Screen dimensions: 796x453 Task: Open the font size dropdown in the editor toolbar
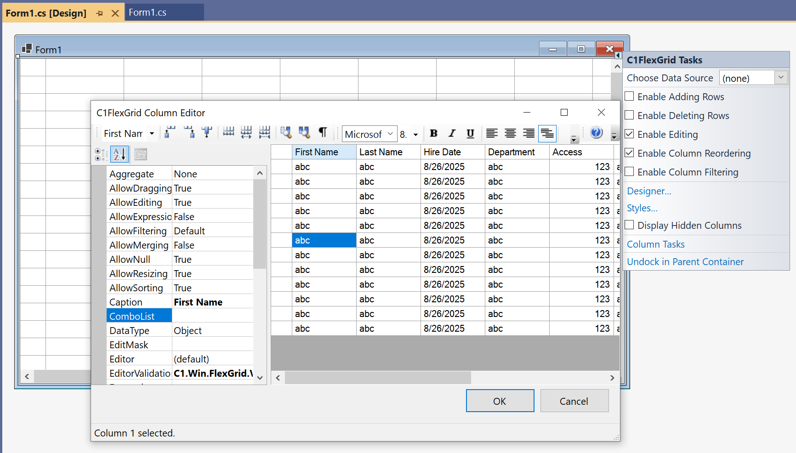point(415,134)
